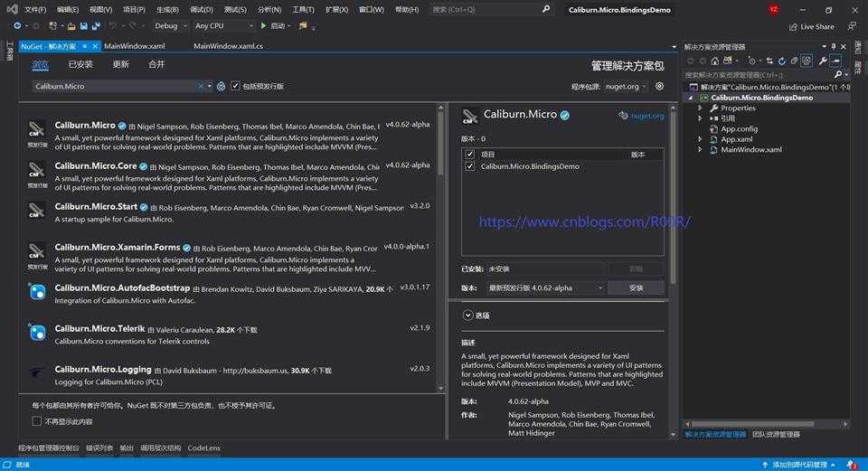Open the CodeLens bottom tab
868x471 pixels.
click(x=203, y=448)
